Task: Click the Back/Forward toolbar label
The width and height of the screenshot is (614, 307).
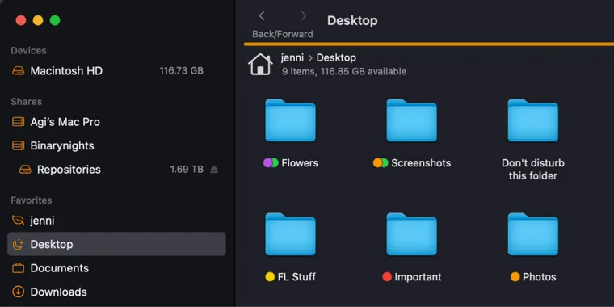Action: tap(282, 34)
